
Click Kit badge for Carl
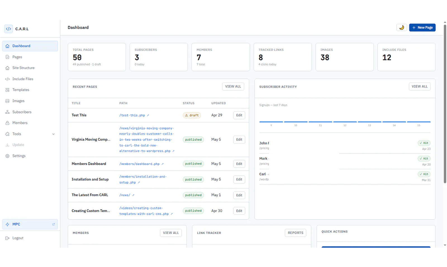pyautogui.click(x=424, y=174)
